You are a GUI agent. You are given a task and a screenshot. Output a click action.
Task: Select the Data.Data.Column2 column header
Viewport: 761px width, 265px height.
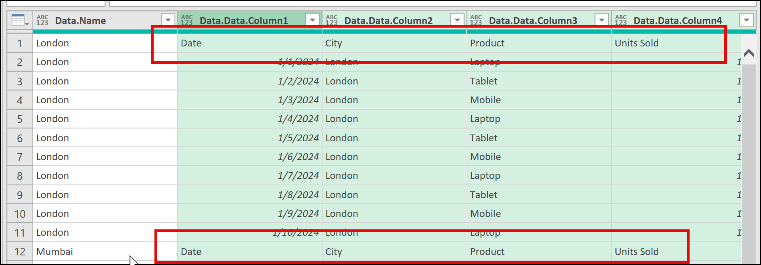coord(388,20)
